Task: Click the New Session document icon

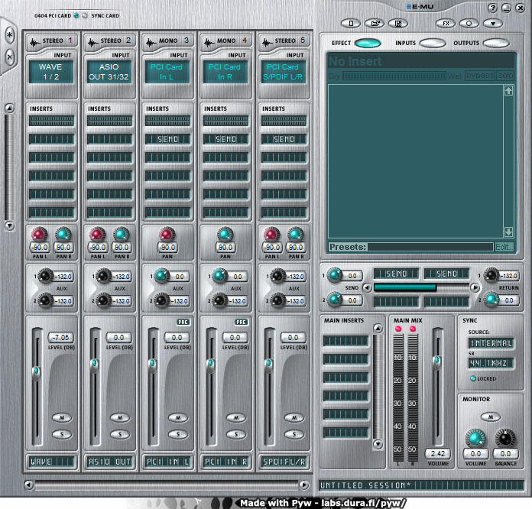Action: (x=352, y=23)
